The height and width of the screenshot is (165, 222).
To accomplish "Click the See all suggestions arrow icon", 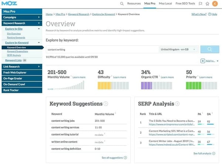I will 125,158.
